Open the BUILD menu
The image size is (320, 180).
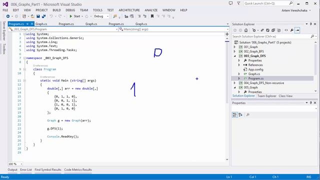pyautogui.click(x=56, y=10)
